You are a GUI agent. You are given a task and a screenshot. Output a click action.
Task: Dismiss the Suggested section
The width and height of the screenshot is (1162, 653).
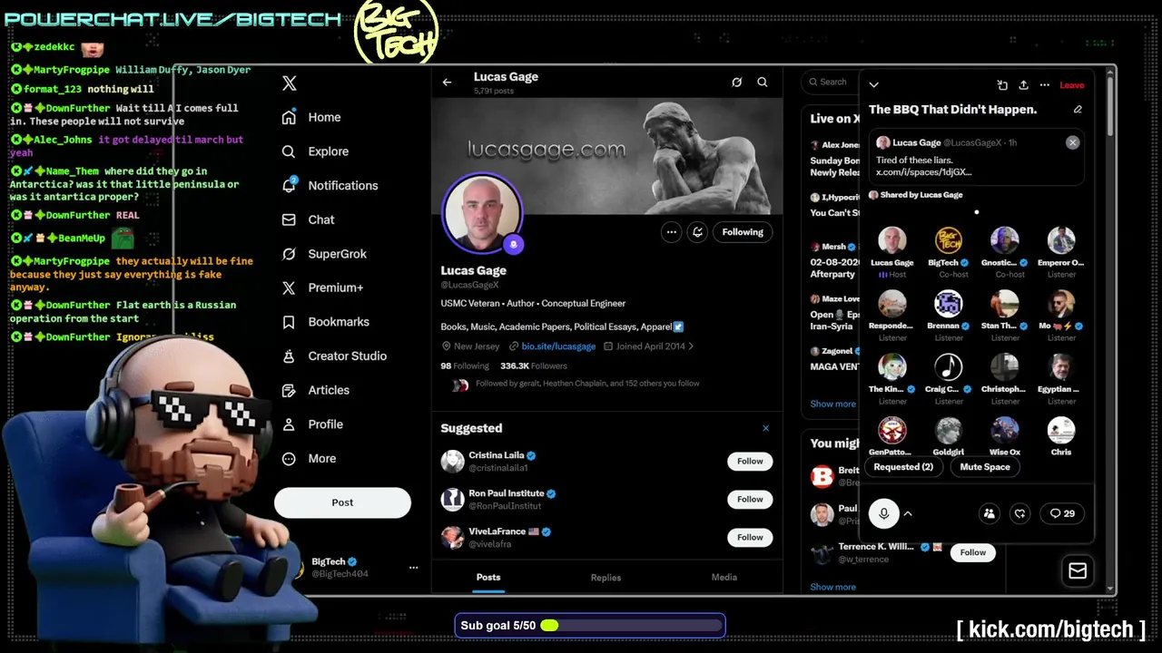point(765,428)
